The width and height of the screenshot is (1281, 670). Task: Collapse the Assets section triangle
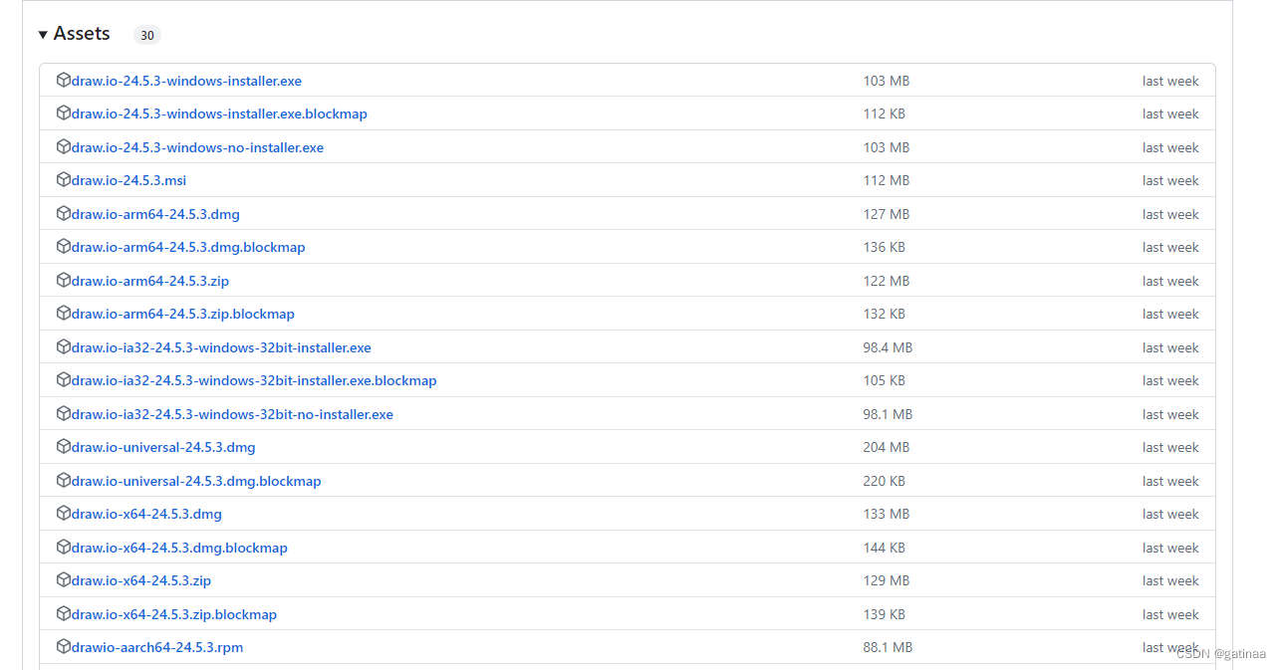43,35
